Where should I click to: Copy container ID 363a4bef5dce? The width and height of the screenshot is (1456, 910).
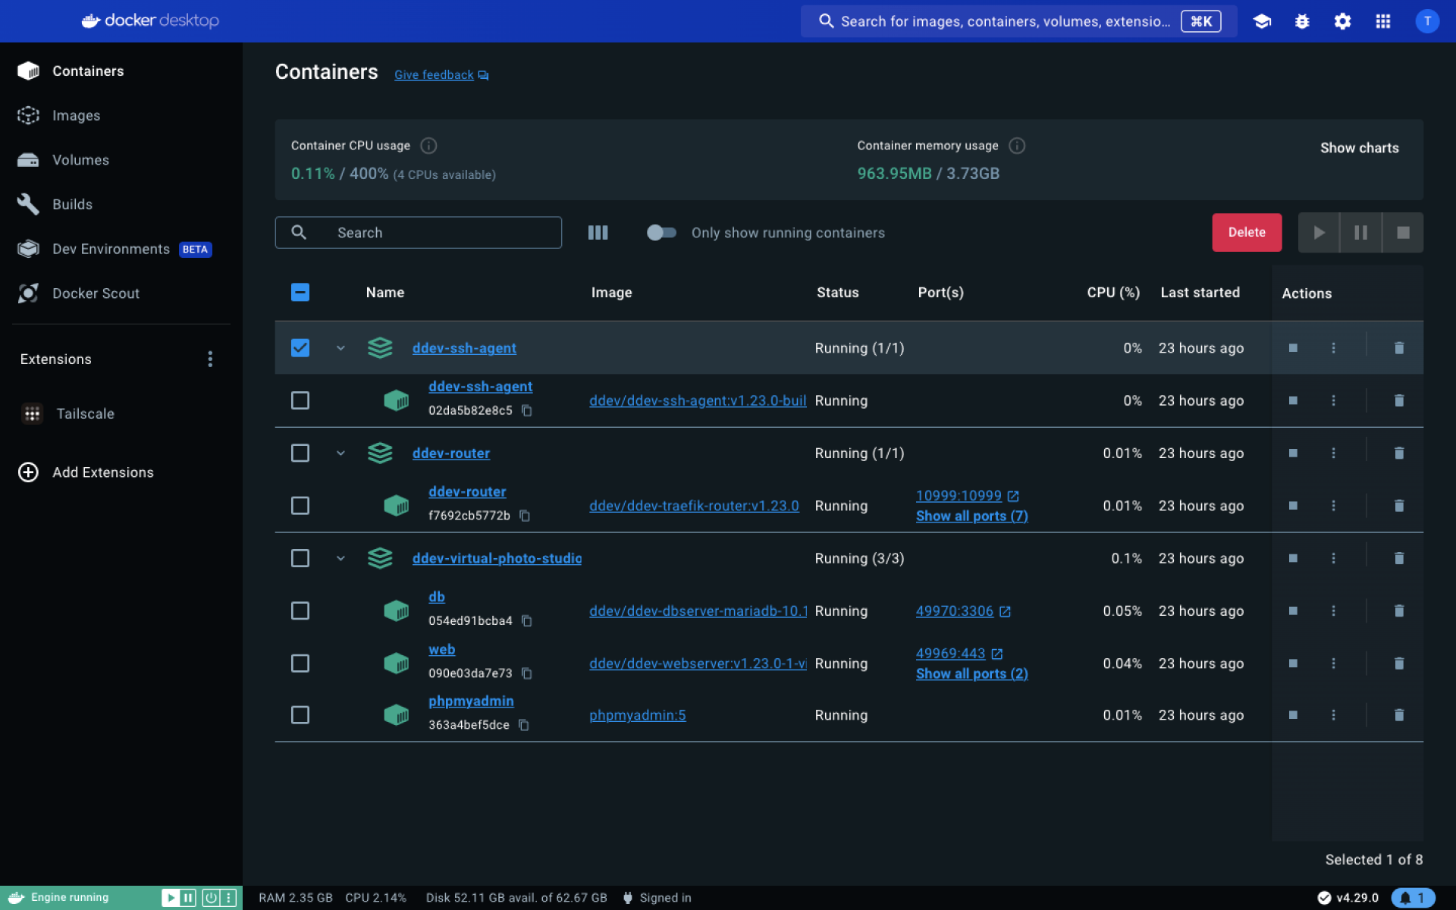(523, 725)
